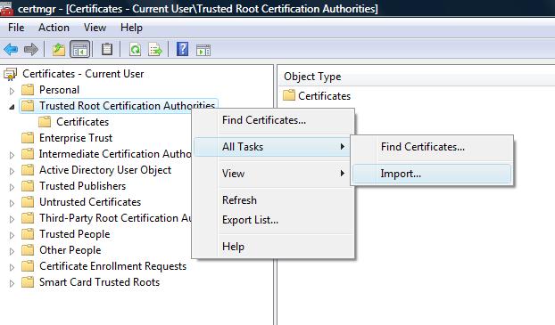
Task: Click the Up one level folder icon
Action: pos(59,50)
